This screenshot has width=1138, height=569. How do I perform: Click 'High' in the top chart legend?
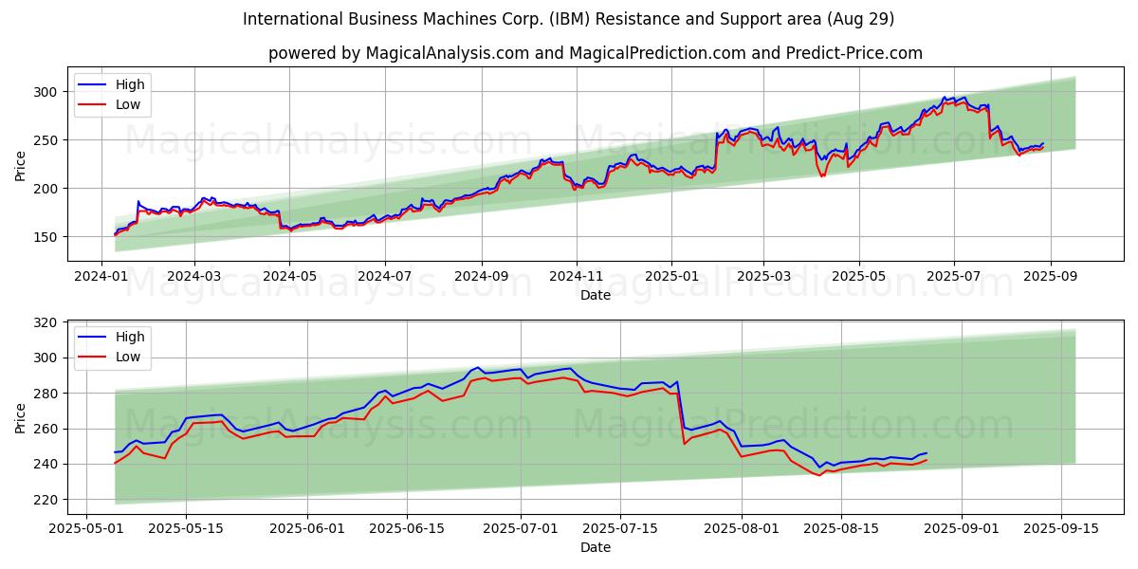click(x=131, y=85)
